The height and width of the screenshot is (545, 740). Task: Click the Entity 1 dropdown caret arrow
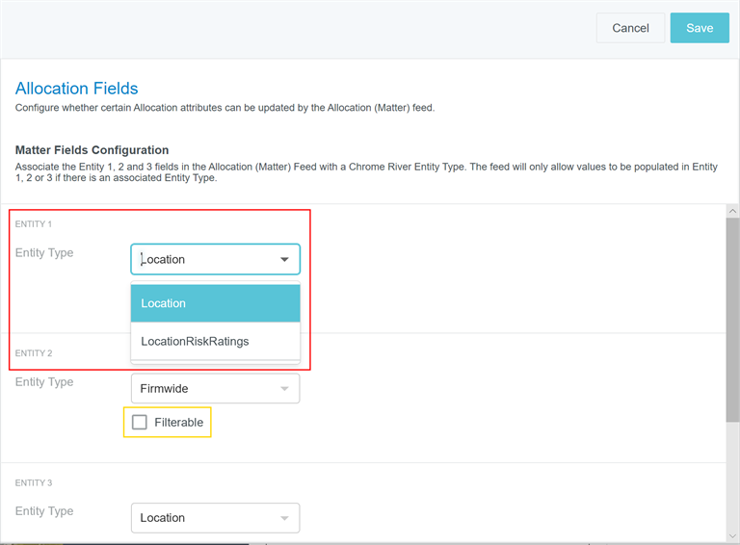click(284, 260)
